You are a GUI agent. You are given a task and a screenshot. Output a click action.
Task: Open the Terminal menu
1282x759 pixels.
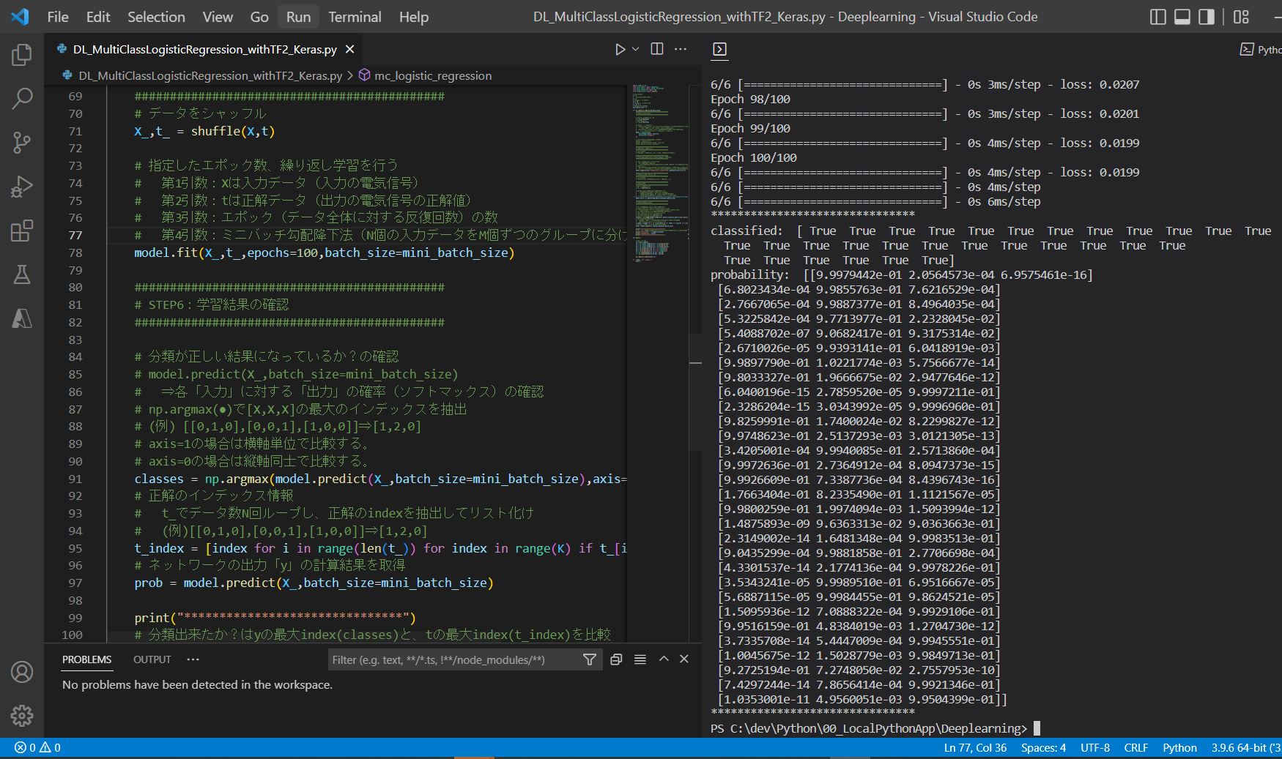click(x=355, y=17)
